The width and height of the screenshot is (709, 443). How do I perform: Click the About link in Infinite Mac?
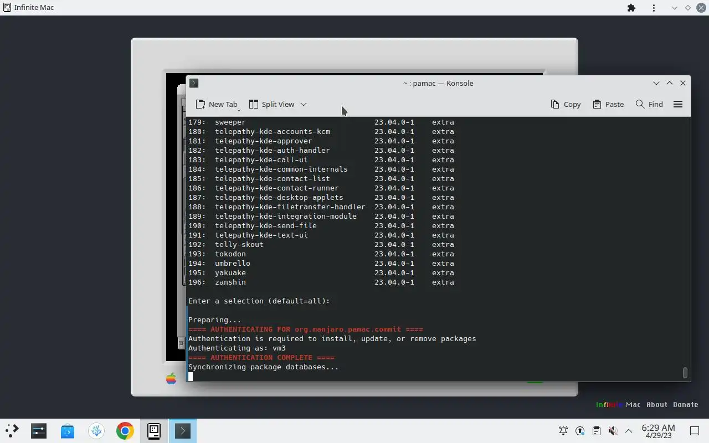click(x=657, y=404)
